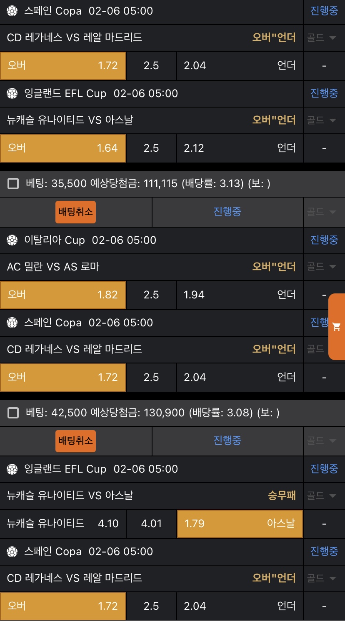Image resolution: width=345 pixels, height=621 pixels.
Task: Click the first 스페인 Copa ball icon on screen
Action: [12, 11]
